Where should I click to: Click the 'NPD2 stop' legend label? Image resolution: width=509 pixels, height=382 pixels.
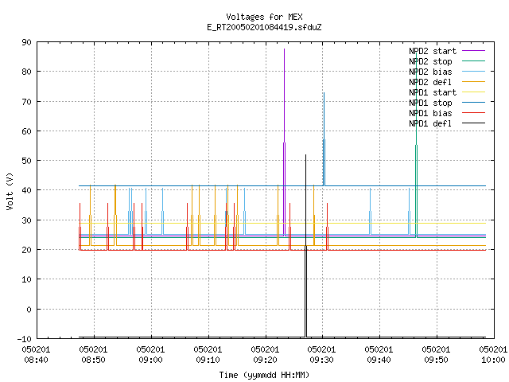430,61
